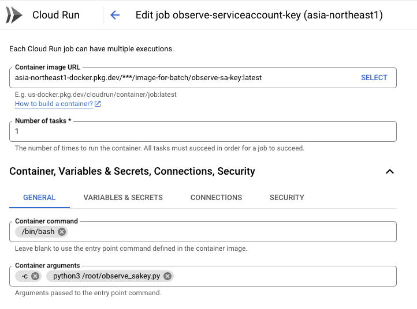
Task: Switch to the VARIABLES & SECRETS tab
Action: point(123,198)
